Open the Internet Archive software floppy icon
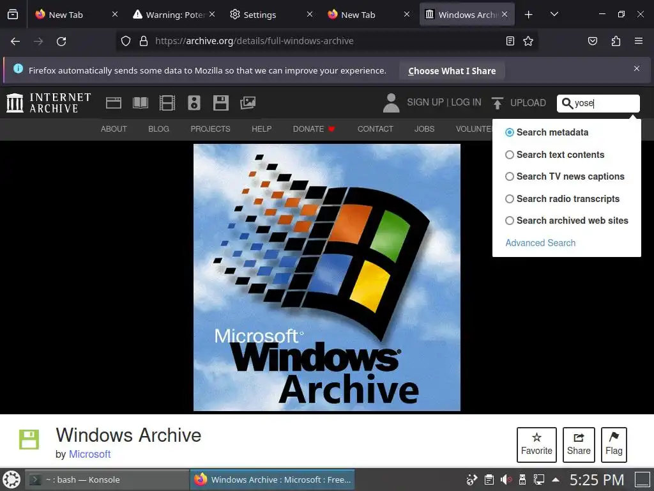Viewport: 654px width, 491px height. 220,103
